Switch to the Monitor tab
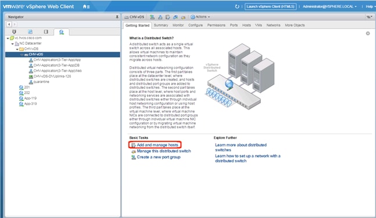Viewport: 376px width, 218px height. pos(178,25)
